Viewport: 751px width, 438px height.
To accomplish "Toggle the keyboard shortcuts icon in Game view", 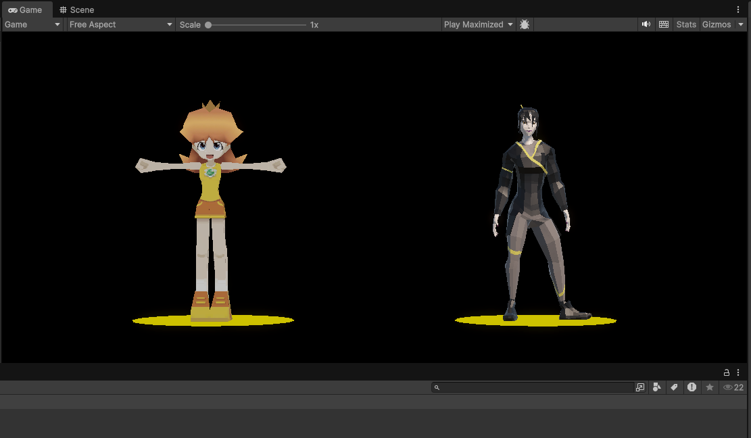I will tap(664, 24).
